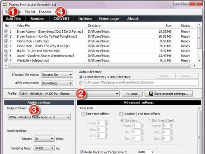This screenshot has width=205, height=154.
Task: Toggle checkbox for WestLife - Soledad.mp3
Action: coord(6,60)
